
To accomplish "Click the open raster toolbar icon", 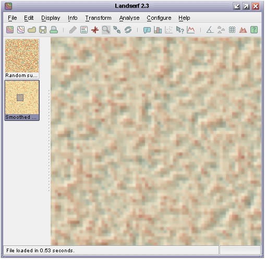I will tap(10, 30).
